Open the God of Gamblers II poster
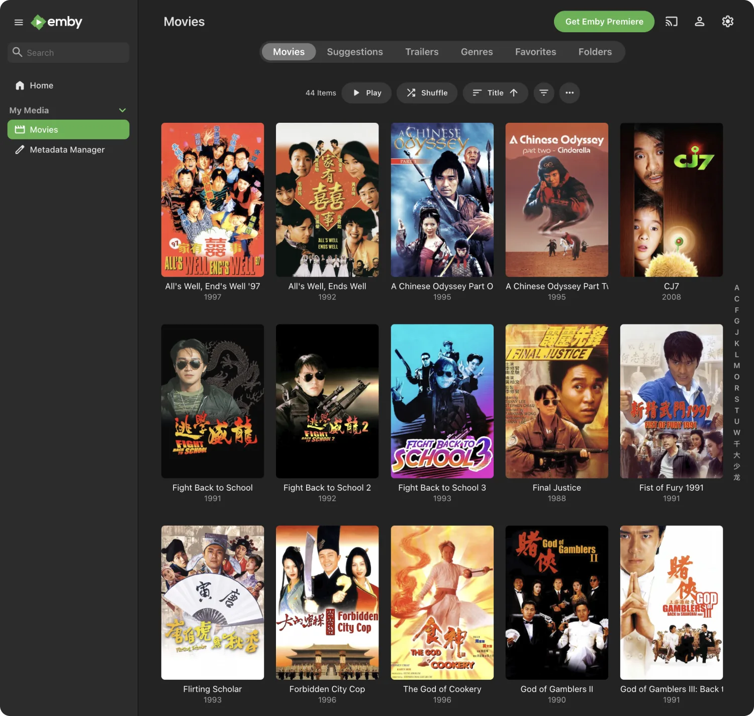754x716 pixels. click(557, 603)
